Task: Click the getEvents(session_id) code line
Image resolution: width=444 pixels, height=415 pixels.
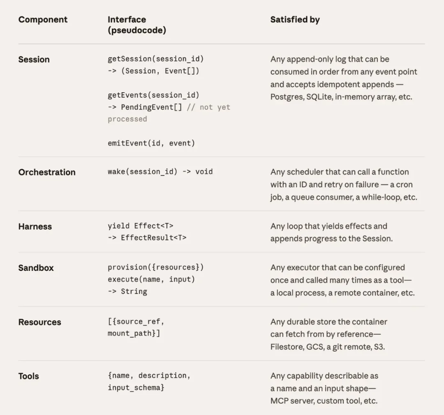Action: pyautogui.click(x=153, y=95)
